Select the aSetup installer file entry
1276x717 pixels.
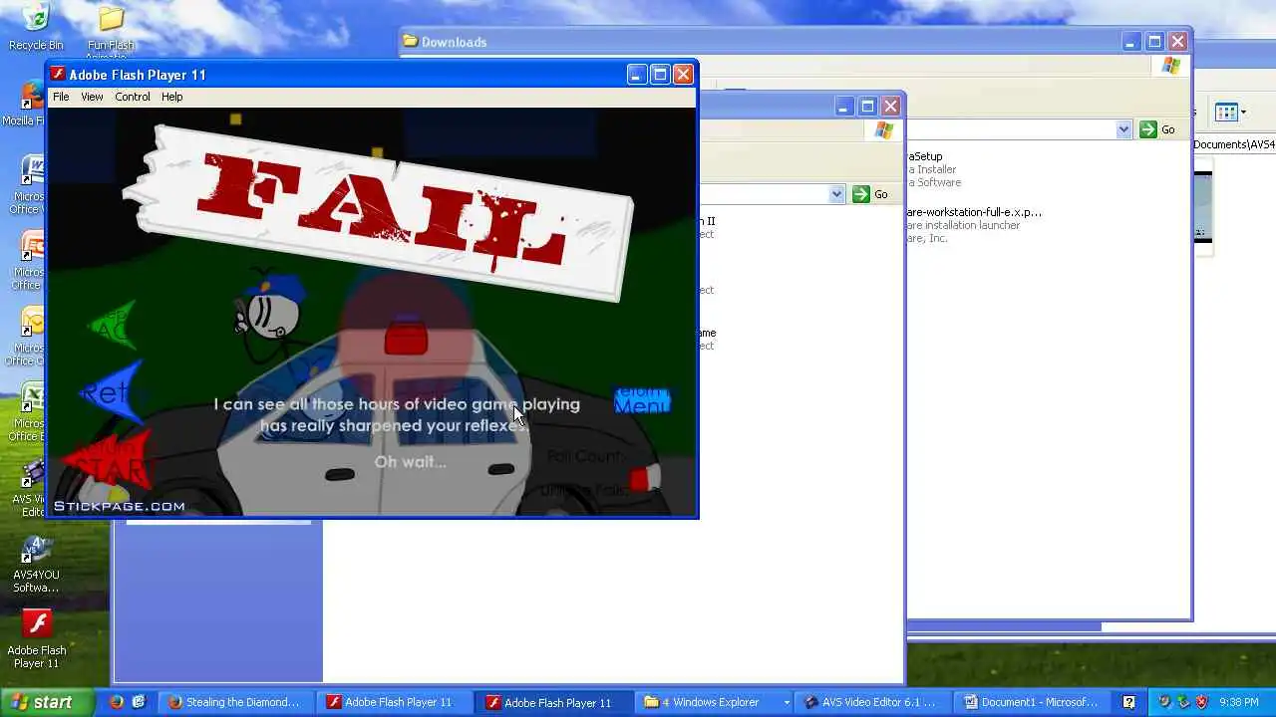click(933, 169)
